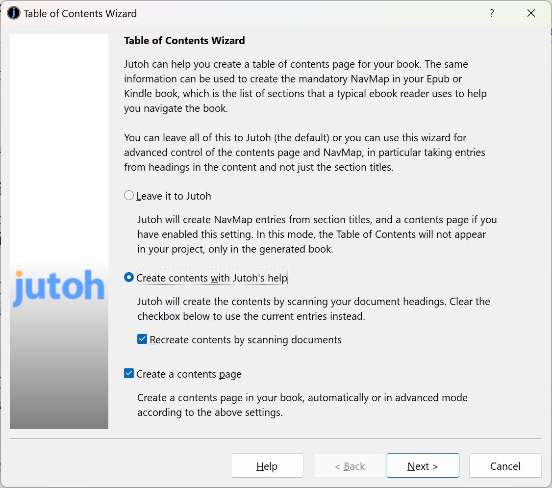This screenshot has height=488, width=552.
Task: Click the text 'Create a contents page in your book'
Action: tap(220, 398)
